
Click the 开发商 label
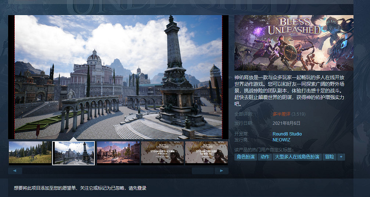241,134
